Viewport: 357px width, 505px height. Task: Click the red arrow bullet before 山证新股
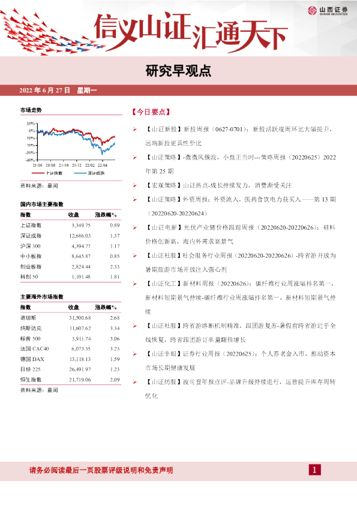click(135, 129)
